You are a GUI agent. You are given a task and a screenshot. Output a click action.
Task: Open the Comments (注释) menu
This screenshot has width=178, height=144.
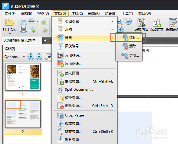point(77,14)
